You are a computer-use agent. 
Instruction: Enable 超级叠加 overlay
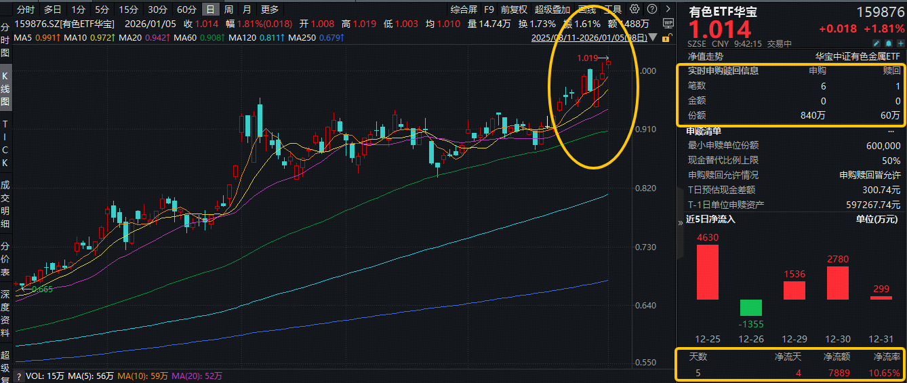click(x=552, y=9)
